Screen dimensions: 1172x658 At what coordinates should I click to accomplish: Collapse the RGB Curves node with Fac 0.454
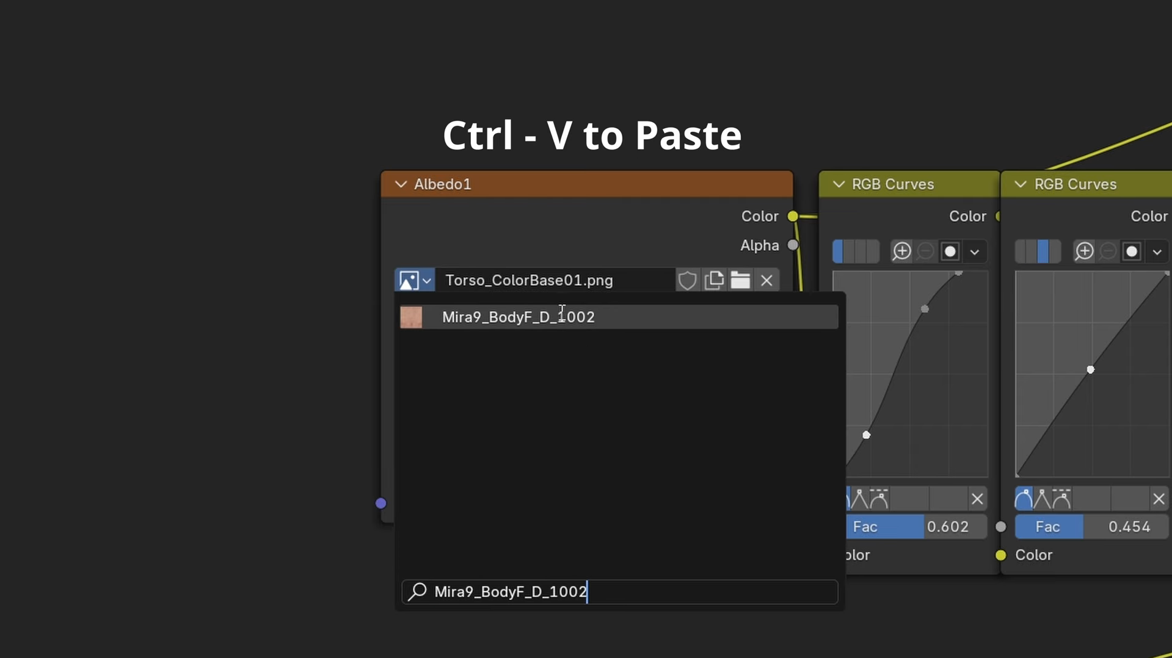[1021, 184]
